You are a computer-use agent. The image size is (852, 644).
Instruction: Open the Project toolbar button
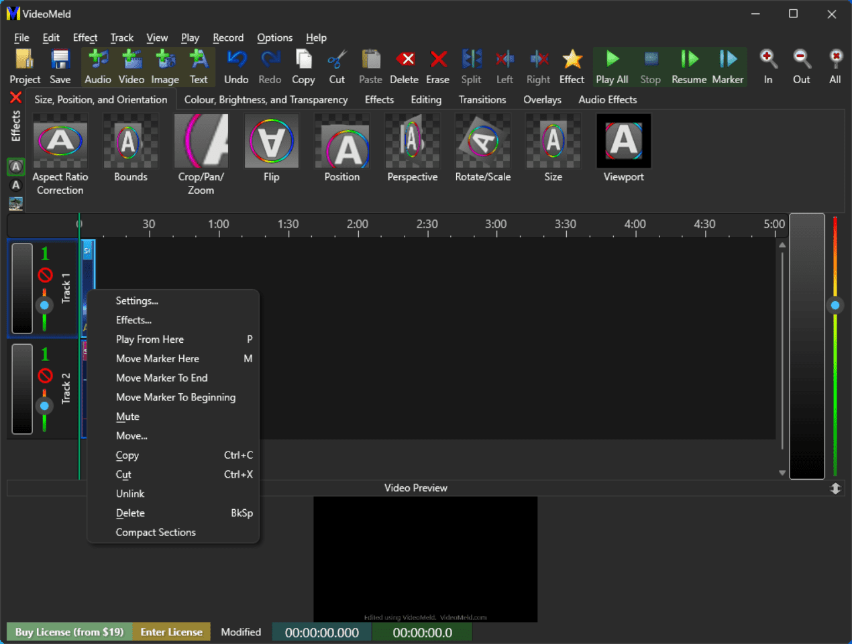[x=25, y=66]
